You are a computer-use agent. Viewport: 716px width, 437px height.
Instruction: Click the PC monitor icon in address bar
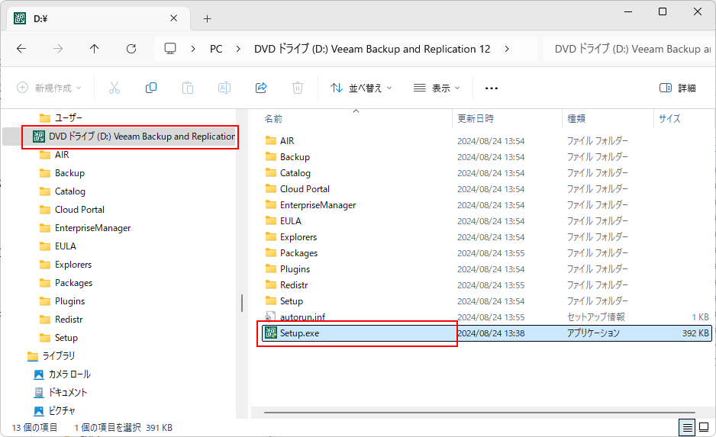pos(170,49)
